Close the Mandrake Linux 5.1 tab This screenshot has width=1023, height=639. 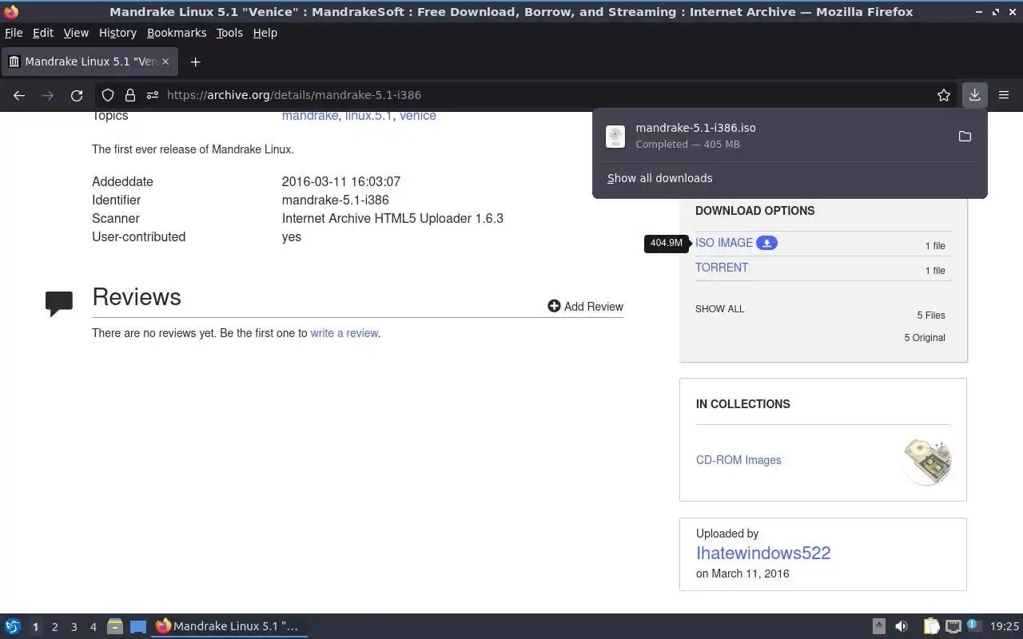[x=165, y=62]
